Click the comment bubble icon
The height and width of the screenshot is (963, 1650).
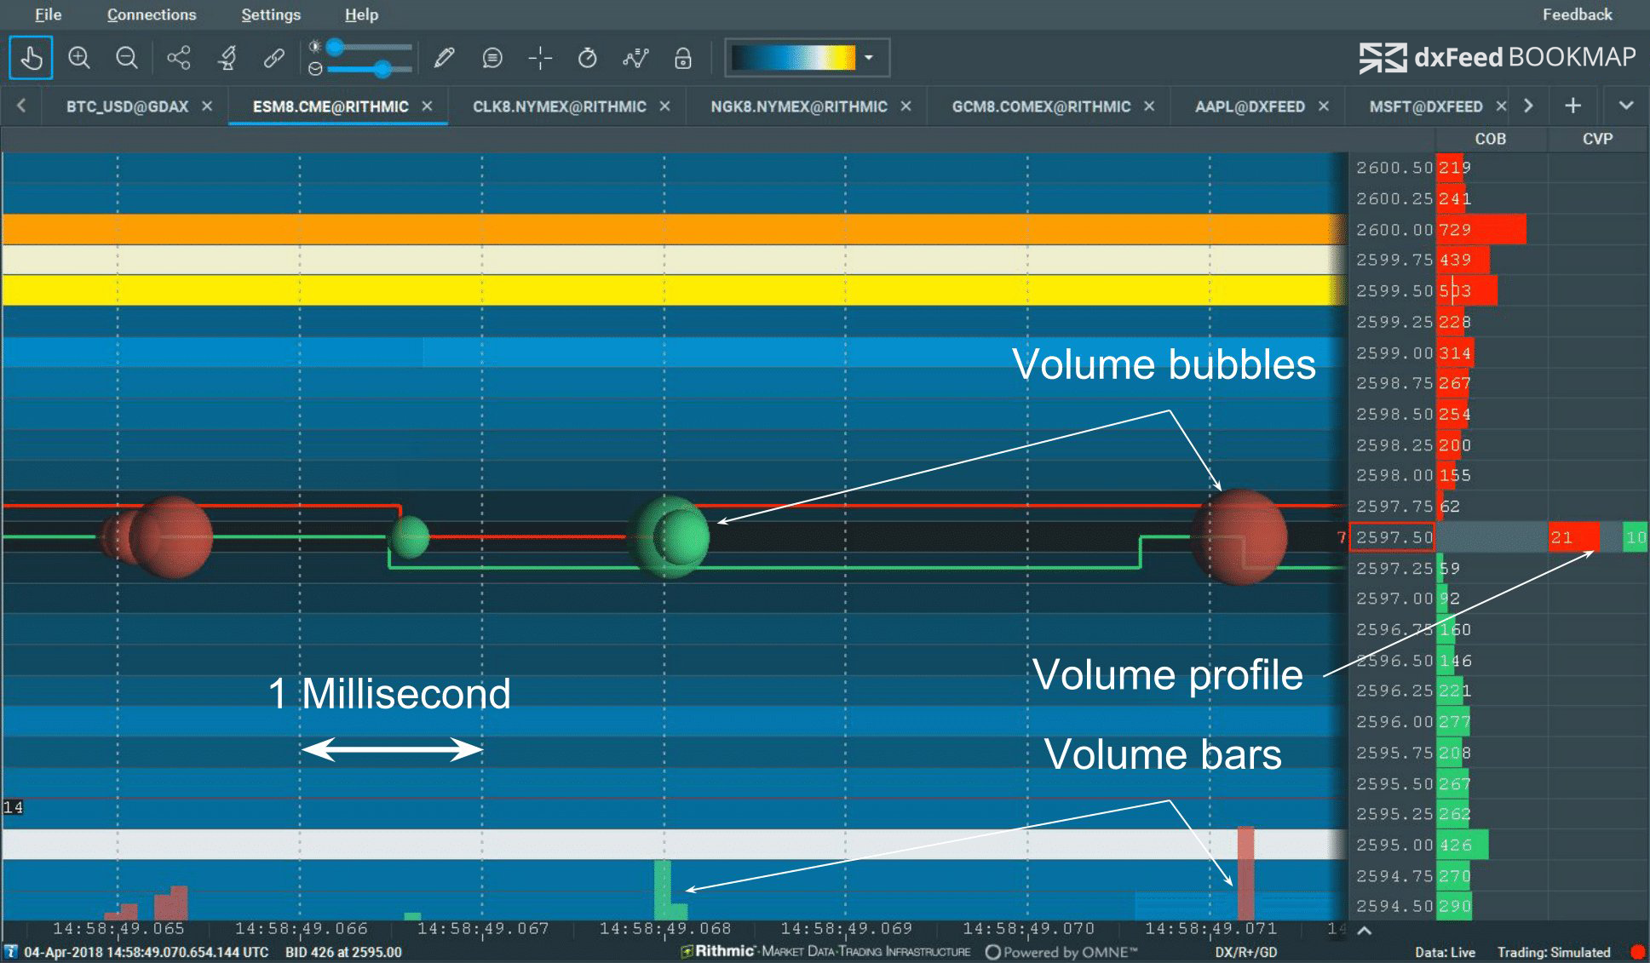click(x=492, y=58)
